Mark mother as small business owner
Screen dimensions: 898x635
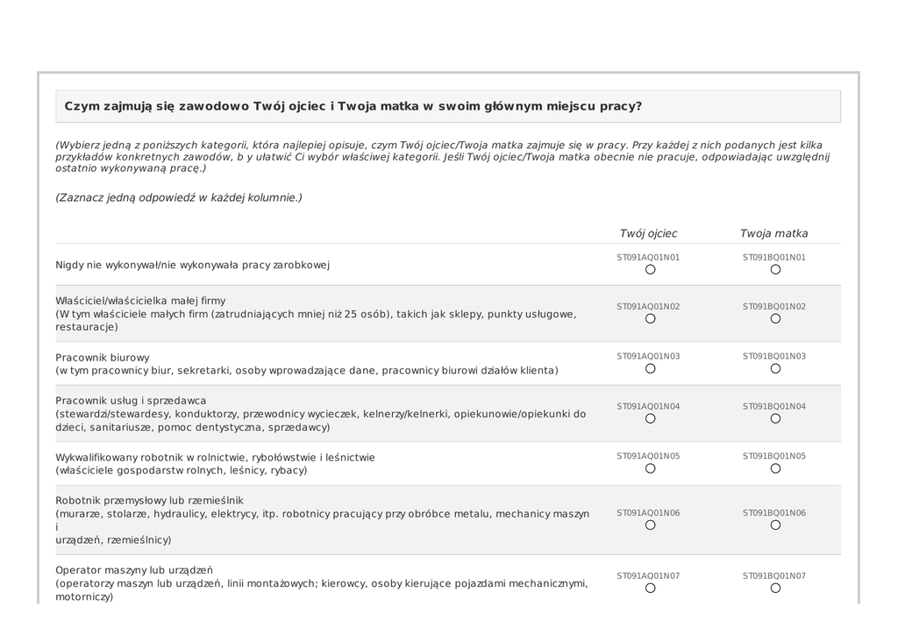tap(775, 318)
